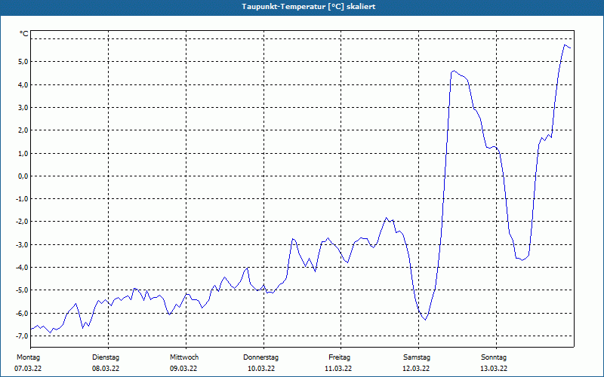Click the 'Mittwoch' day label
Image resolution: width=604 pixels, height=377 pixels.
click(184, 357)
